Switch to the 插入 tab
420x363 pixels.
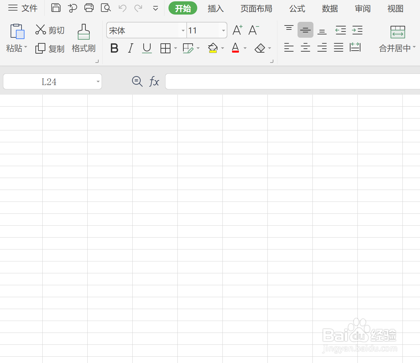[216, 9]
